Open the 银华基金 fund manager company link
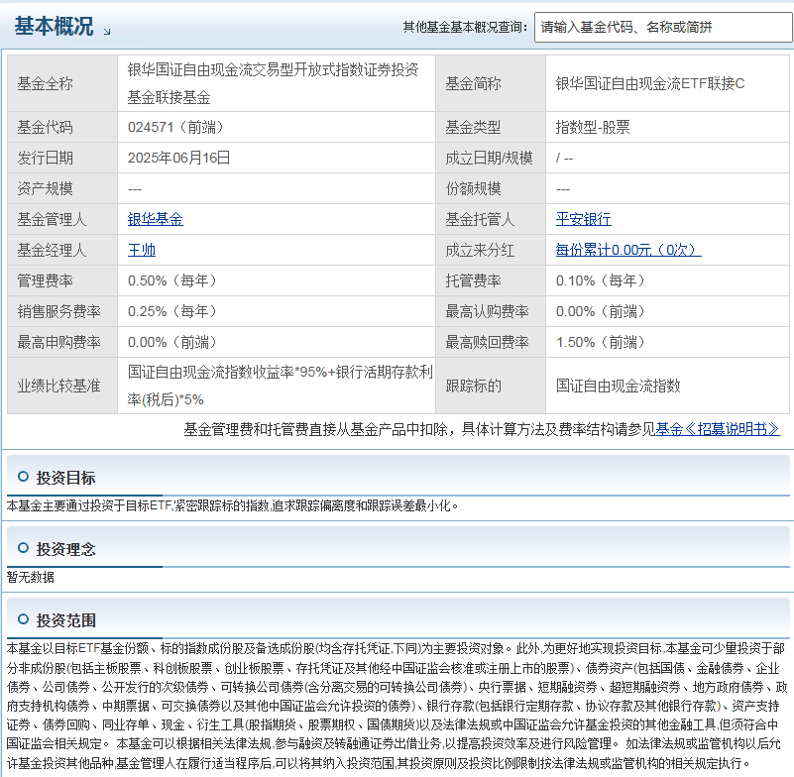Viewport: 794px width, 777px height. tap(155, 219)
